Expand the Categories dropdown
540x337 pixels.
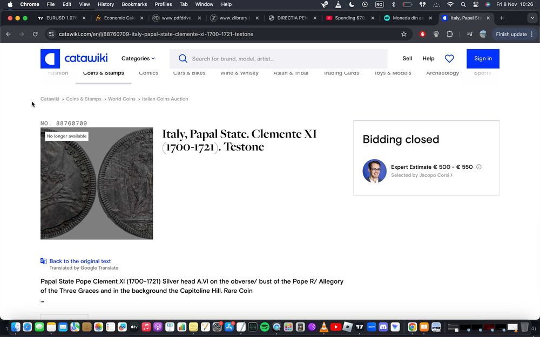pos(138,58)
